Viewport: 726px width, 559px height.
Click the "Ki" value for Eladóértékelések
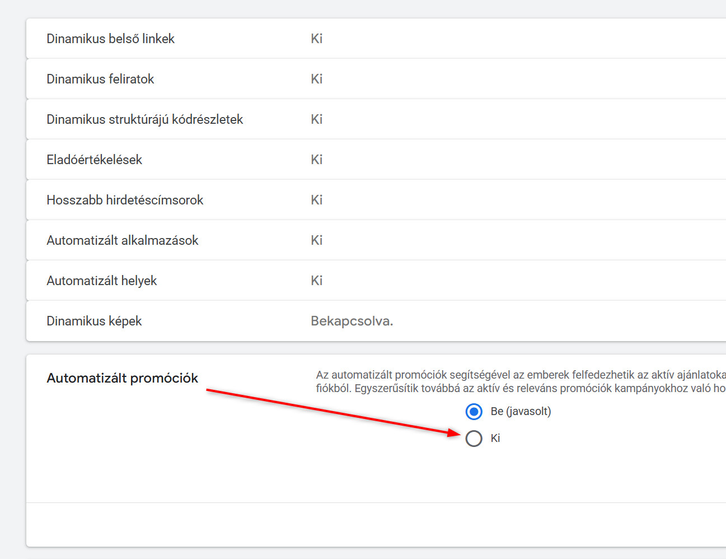[317, 160]
